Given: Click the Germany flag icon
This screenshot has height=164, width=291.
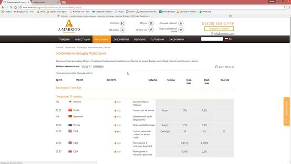Looking at the screenshot, I should [x=70, y=117].
